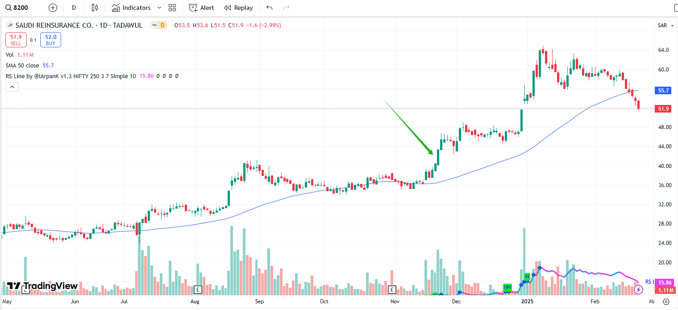Open the D timeframe interval selector
The image size is (678, 310).
click(x=74, y=8)
